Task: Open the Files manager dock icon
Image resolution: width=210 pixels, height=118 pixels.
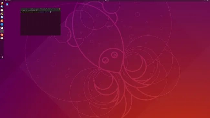Action: pyautogui.click(x=2, y=10)
